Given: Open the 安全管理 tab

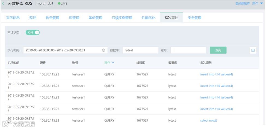Looking at the screenshot, I should [x=194, y=18].
